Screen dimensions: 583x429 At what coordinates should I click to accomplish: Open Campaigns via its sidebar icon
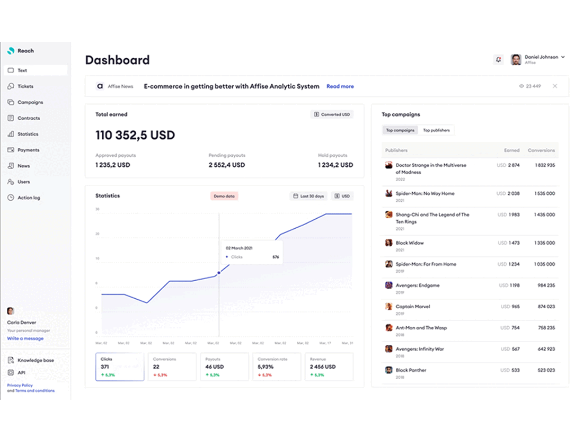(11, 102)
